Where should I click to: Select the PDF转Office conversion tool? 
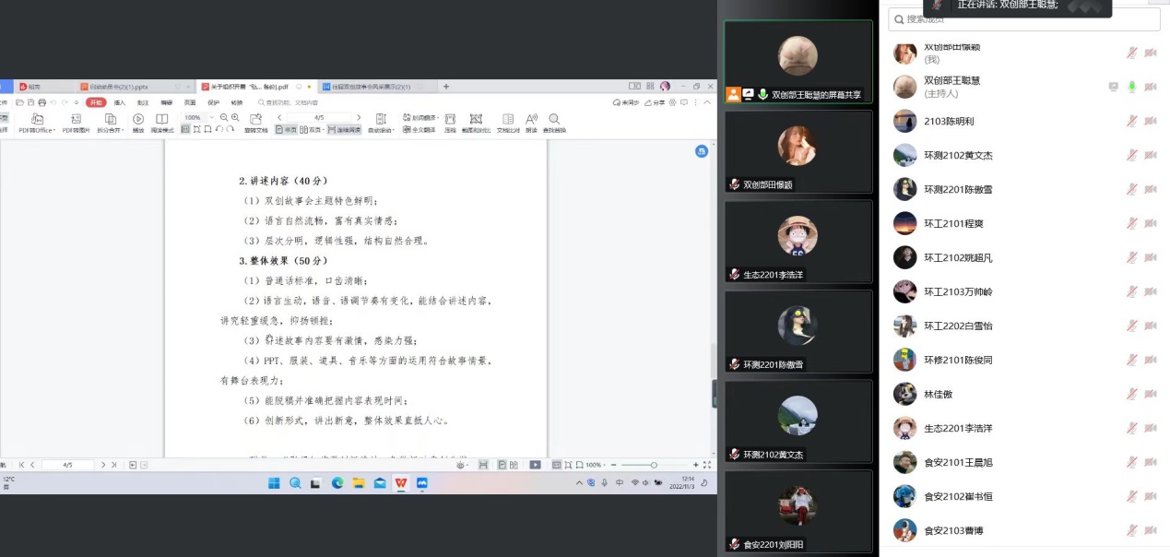click(x=37, y=120)
